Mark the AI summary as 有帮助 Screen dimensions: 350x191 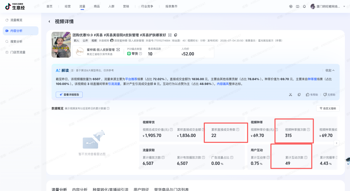coord(312,94)
